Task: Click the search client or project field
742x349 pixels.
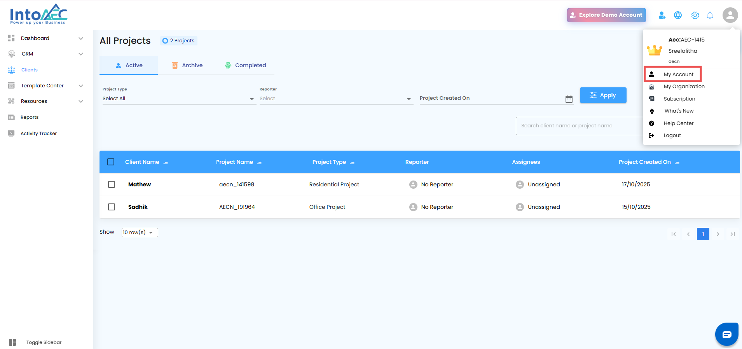Action: click(579, 126)
